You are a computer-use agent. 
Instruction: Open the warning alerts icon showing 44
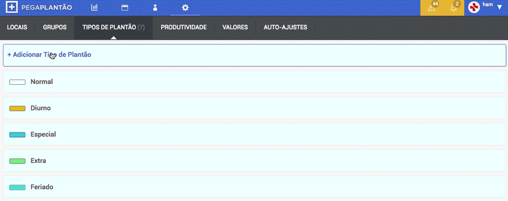[432, 7]
